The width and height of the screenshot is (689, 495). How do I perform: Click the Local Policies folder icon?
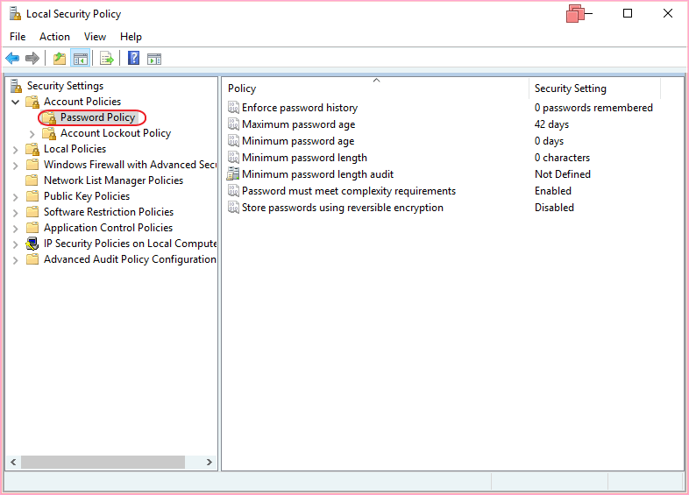[x=32, y=149]
